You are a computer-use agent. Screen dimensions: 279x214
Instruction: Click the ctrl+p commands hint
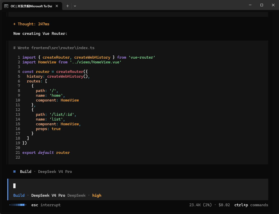pyautogui.click(x=251, y=205)
